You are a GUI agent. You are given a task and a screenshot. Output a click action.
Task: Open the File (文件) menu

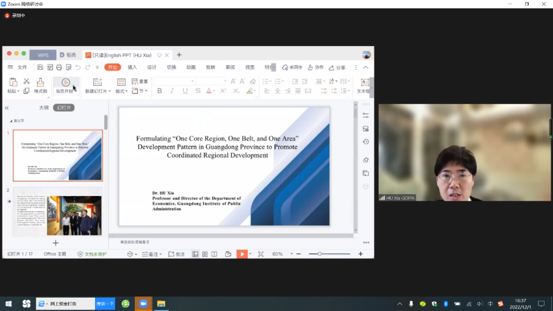pos(22,67)
